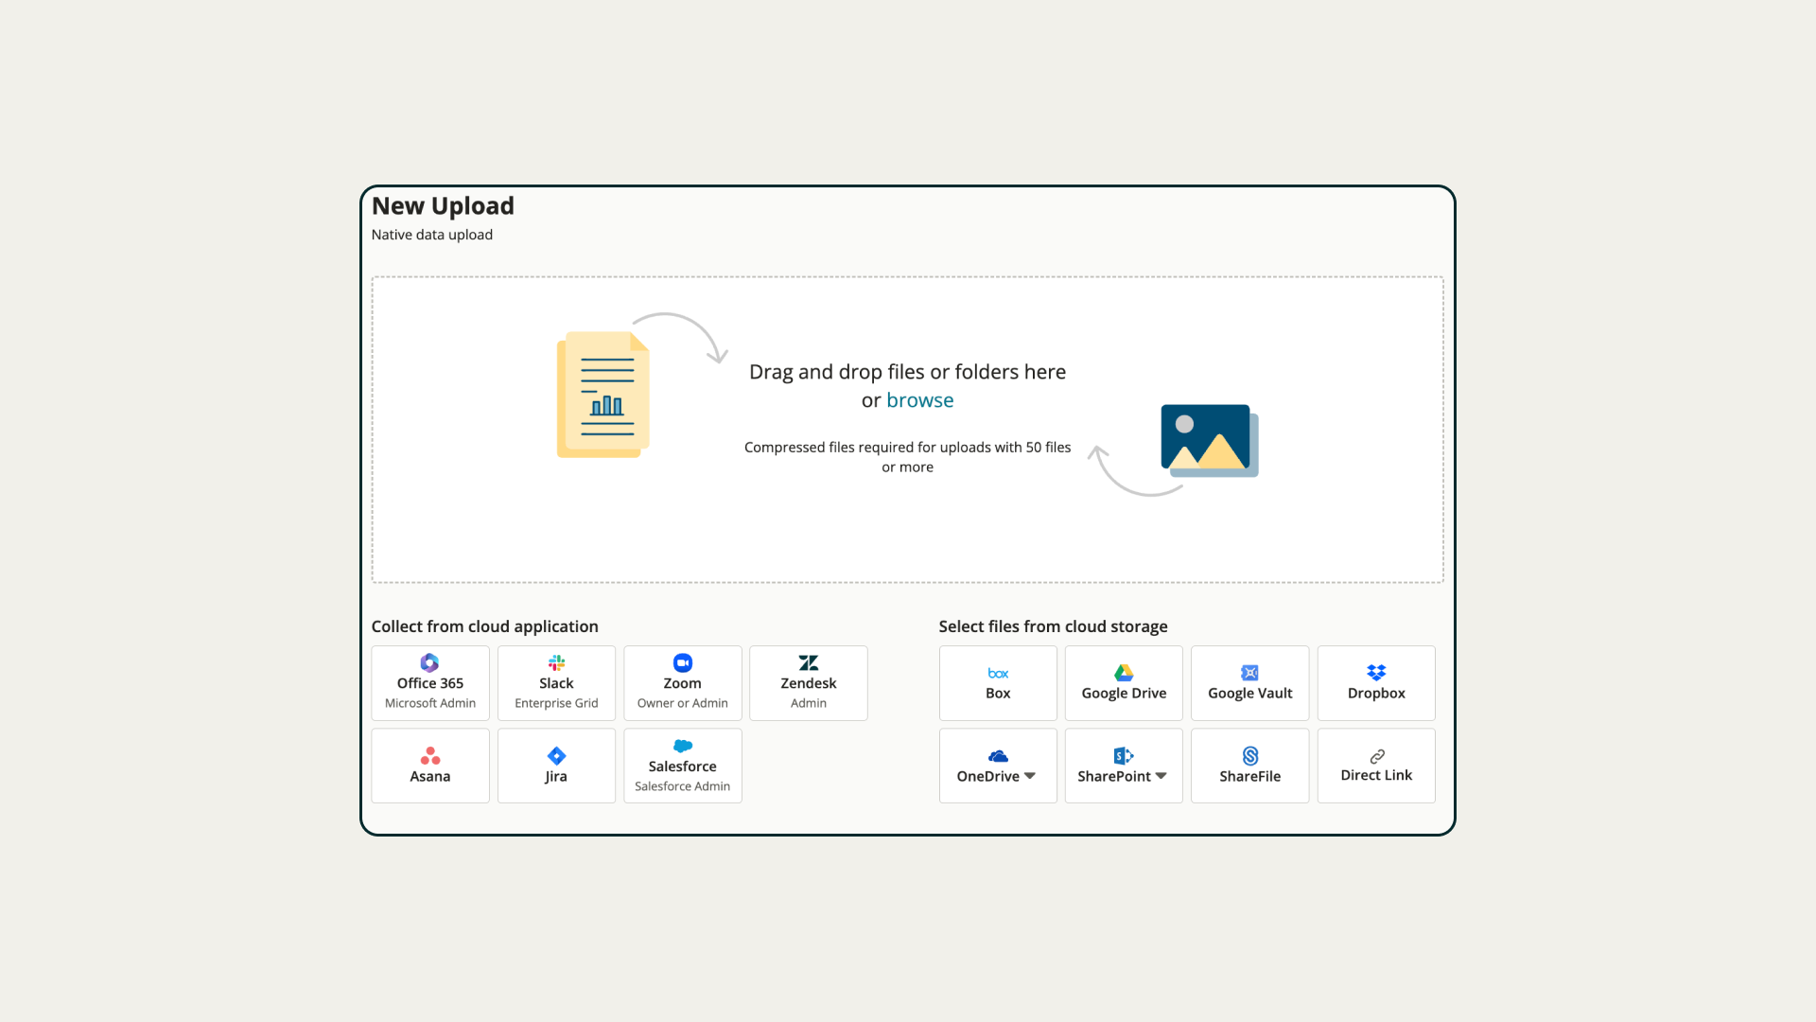The image size is (1816, 1022).
Task: Choose Jira as data source
Action: click(x=556, y=766)
